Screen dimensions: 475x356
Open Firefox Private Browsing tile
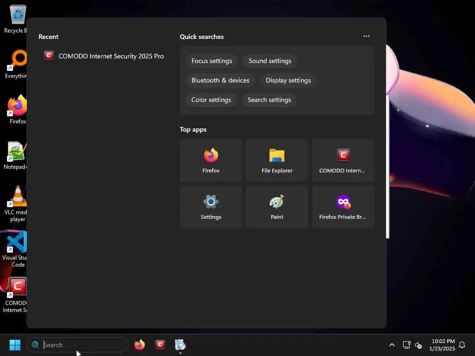point(343,207)
